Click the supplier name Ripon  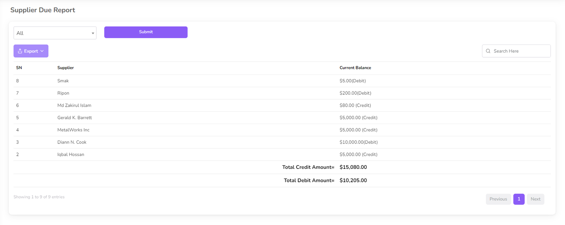pyautogui.click(x=63, y=93)
